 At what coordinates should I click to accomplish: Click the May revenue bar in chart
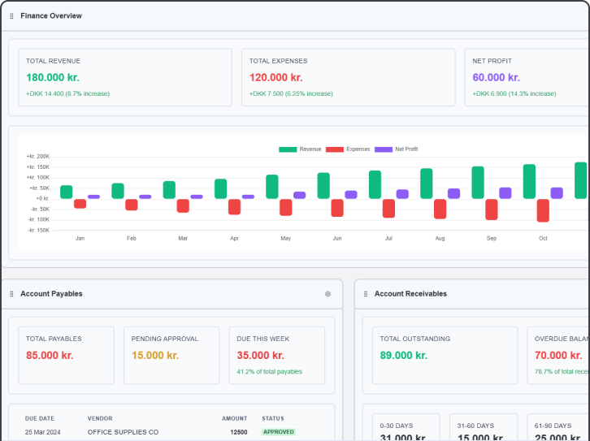pyautogui.click(x=272, y=187)
